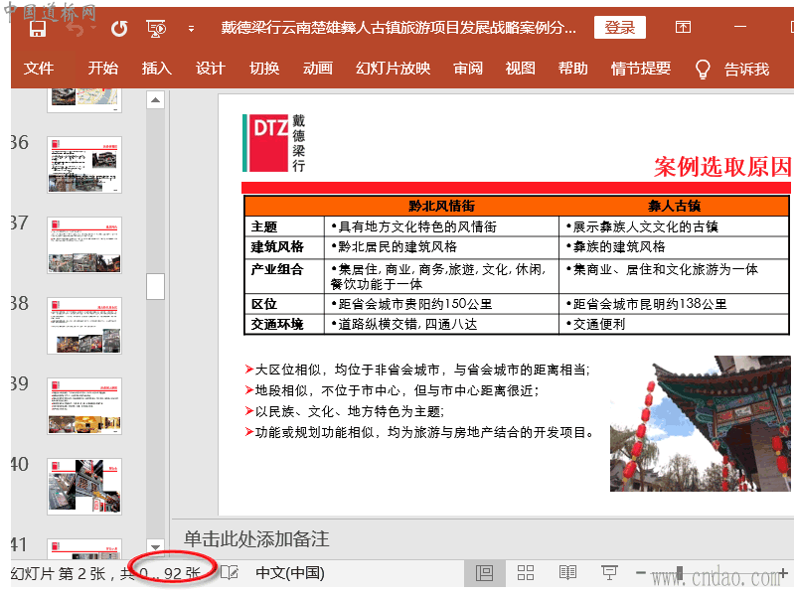Expand Customize Quick Access Toolbar dropdown

(191, 28)
